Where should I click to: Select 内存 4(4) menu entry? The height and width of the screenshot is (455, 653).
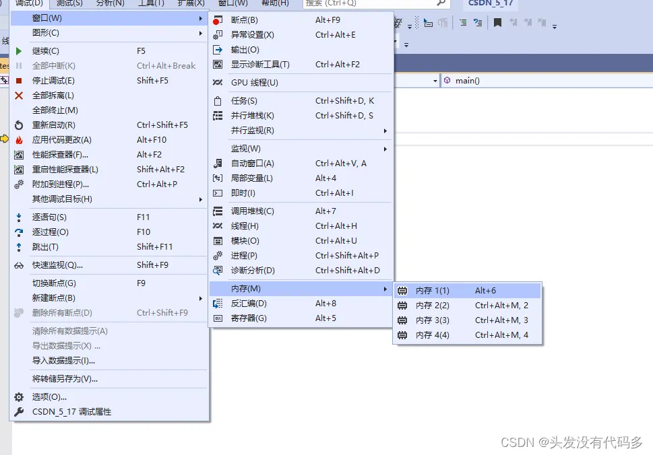click(467, 335)
